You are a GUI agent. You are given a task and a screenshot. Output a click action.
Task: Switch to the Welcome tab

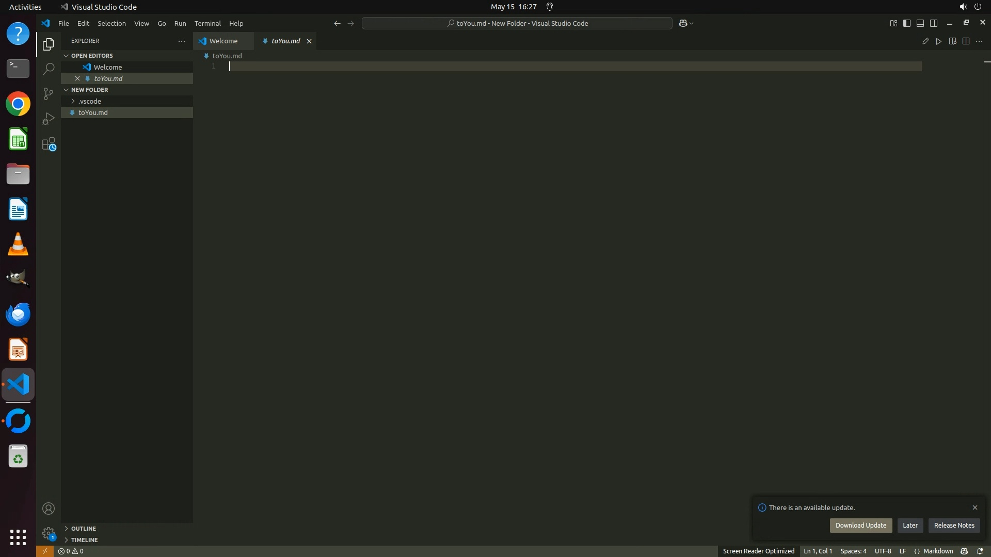pos(223,41)
